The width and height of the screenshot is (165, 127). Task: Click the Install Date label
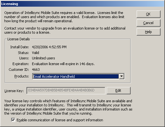click(19, 47)
